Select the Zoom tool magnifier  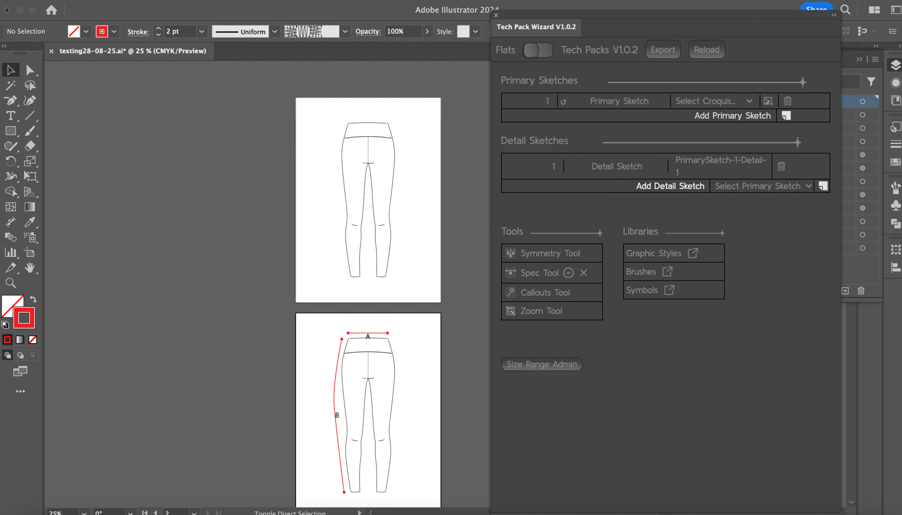[11, 283]
